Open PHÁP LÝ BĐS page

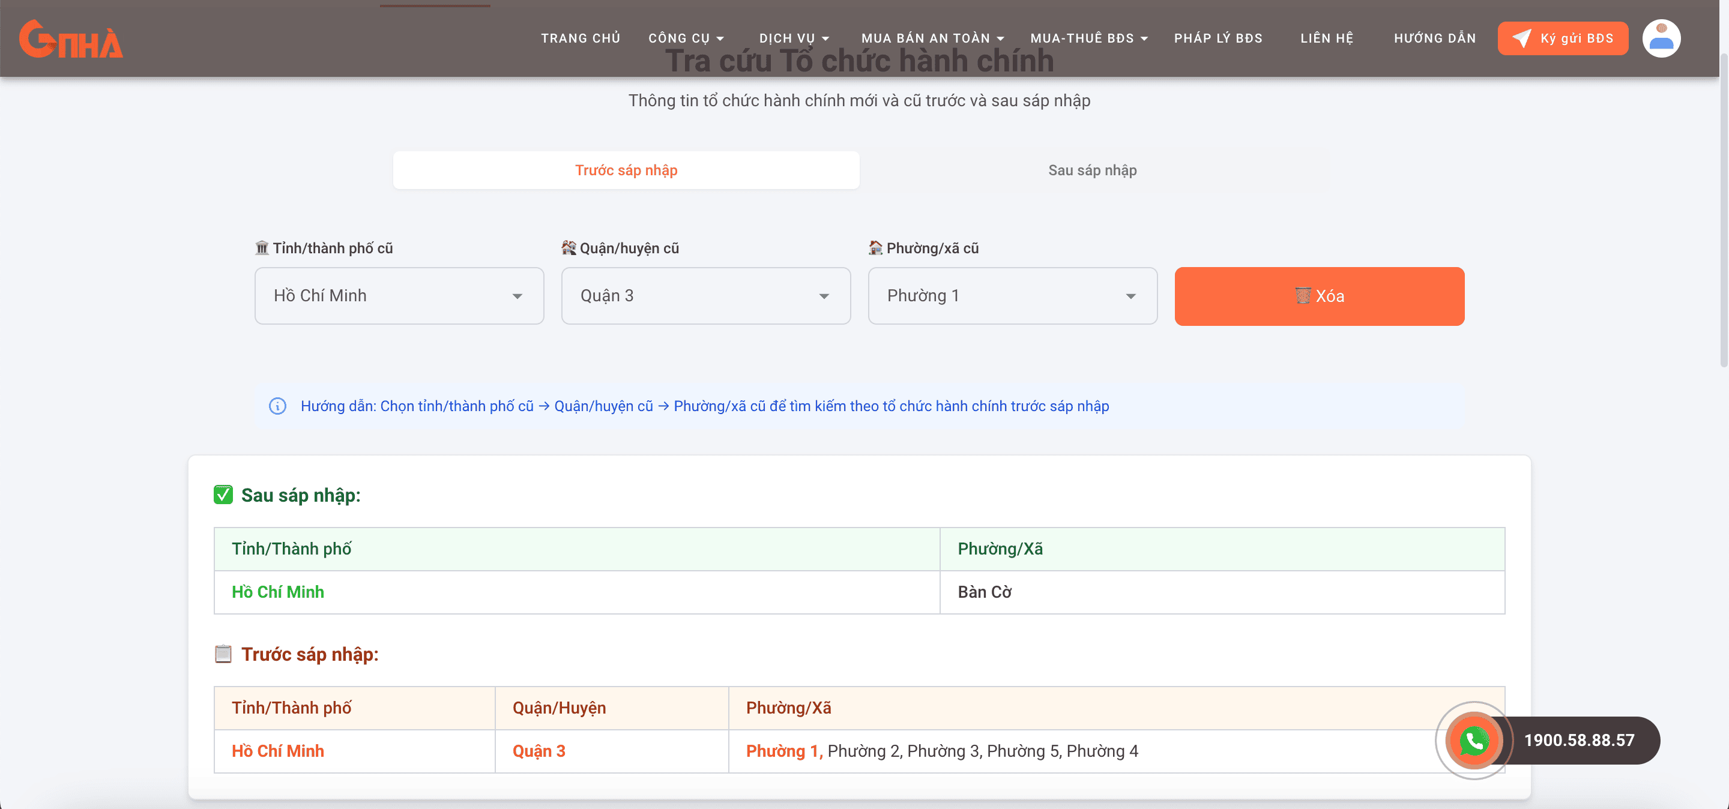[1218, 38]
